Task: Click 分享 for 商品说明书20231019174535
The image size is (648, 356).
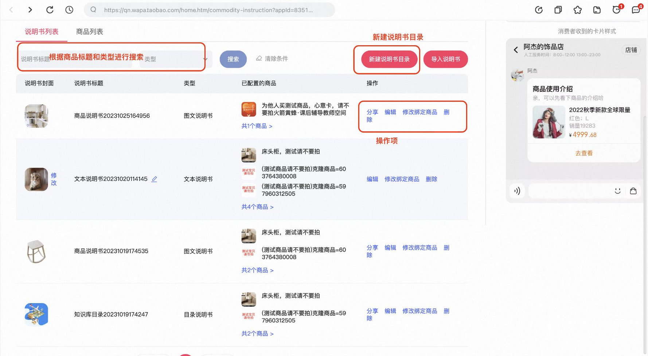Action: click(x=372, y=248)
